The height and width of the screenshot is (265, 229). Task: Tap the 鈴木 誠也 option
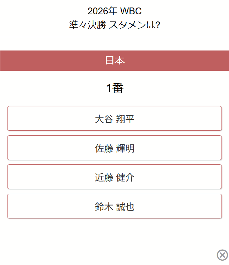[x=114, y=206]
